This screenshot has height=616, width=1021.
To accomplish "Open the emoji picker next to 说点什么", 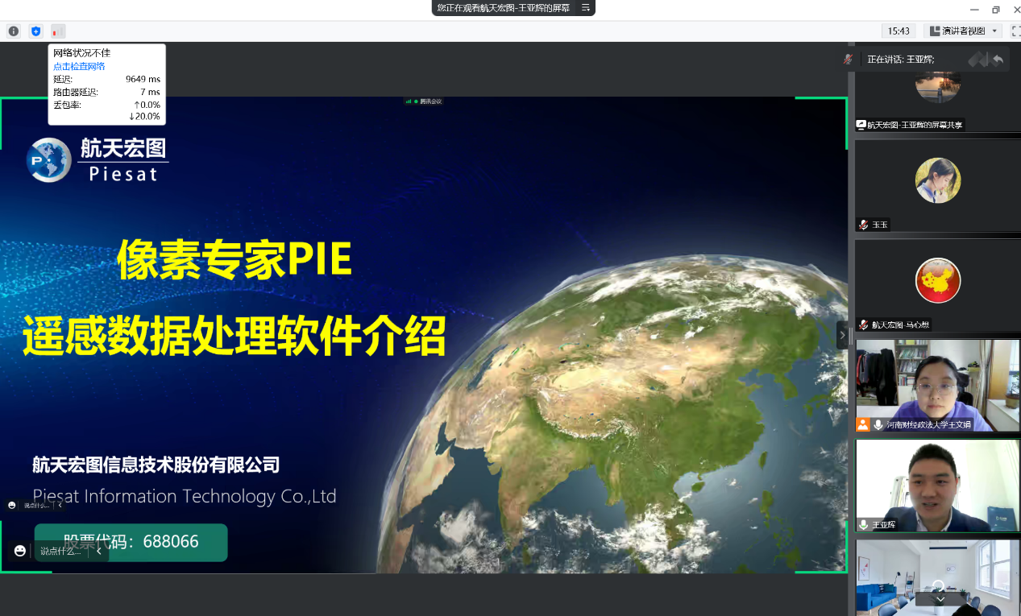I will pyautogui.click(x=20, y=551).
